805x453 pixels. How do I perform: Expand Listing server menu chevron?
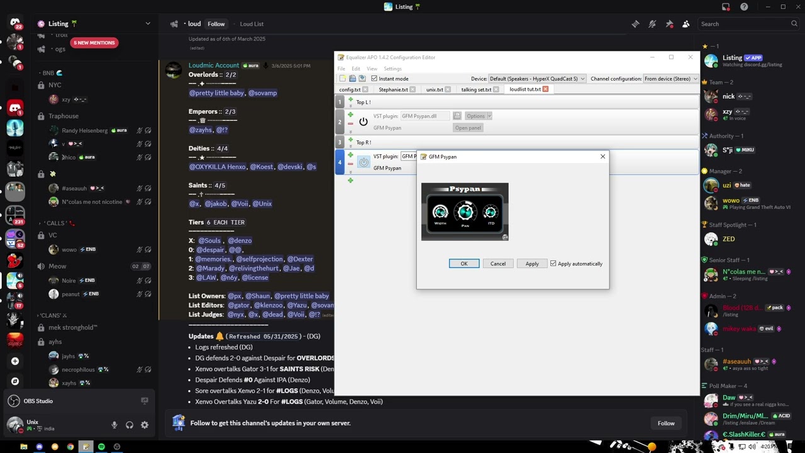pos(148,24)
